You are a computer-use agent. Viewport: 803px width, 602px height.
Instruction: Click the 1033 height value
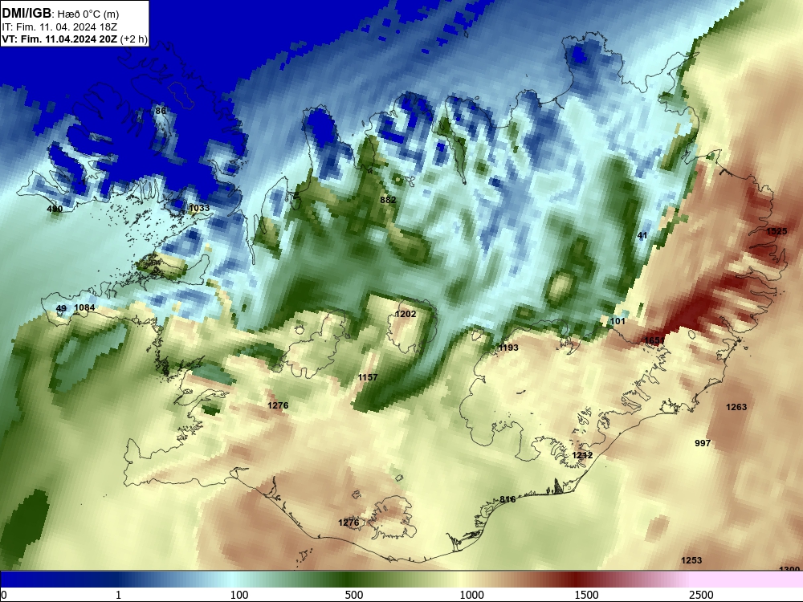point(199,207)
